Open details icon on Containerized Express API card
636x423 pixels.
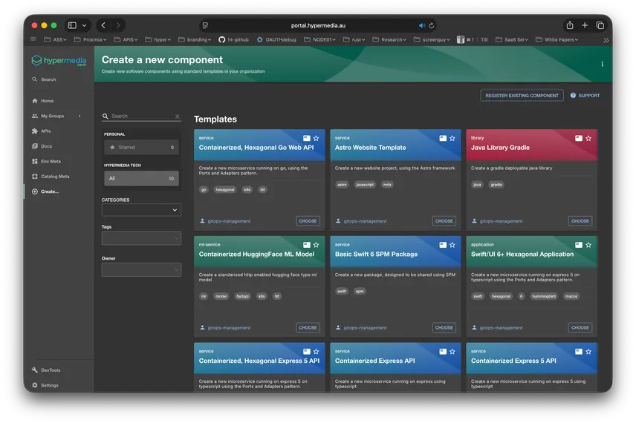(x=443, y=351)
